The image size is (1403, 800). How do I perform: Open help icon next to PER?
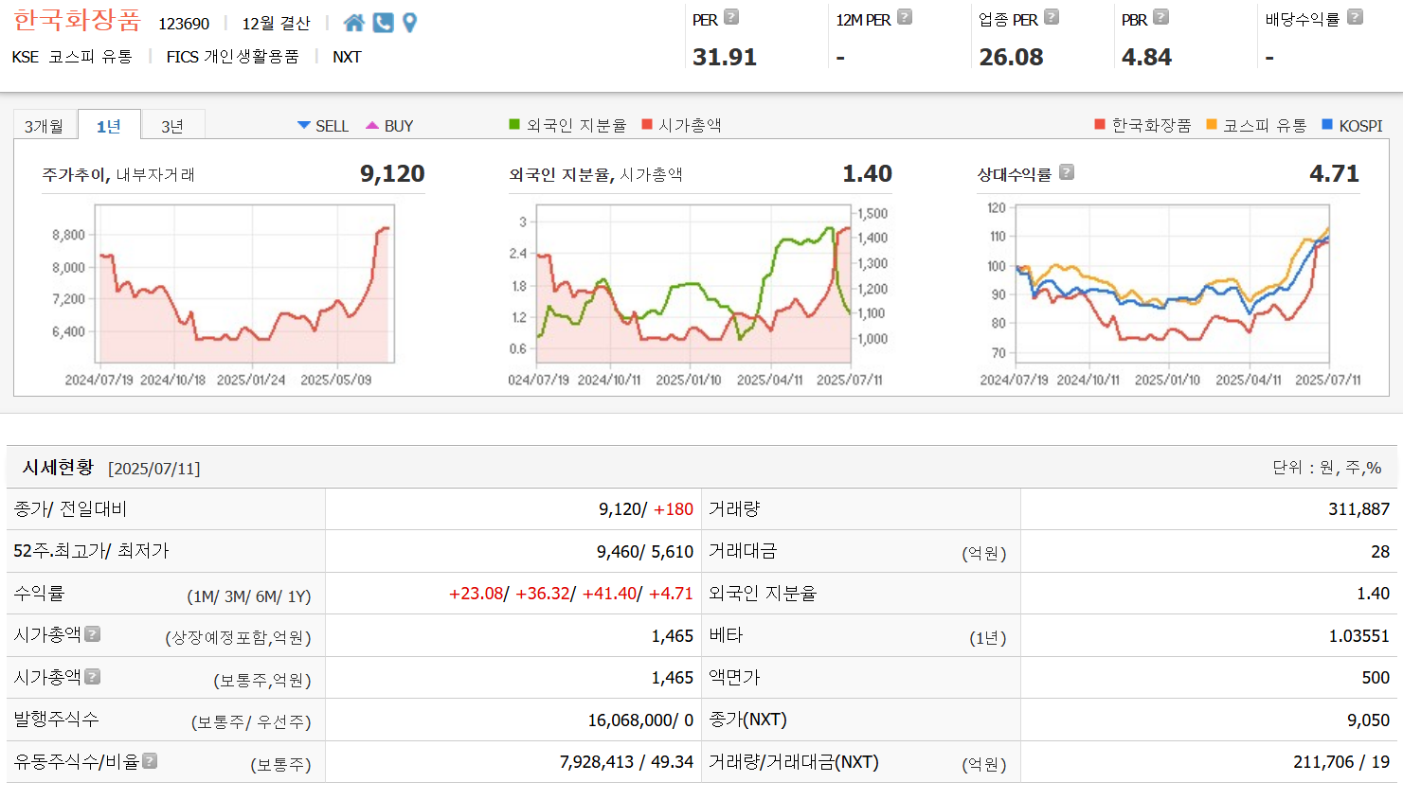coord(731,17)
